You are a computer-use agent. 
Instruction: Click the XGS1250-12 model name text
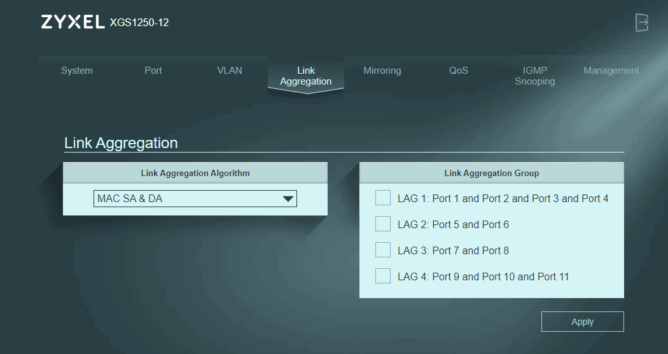click(x=139, y=23)
